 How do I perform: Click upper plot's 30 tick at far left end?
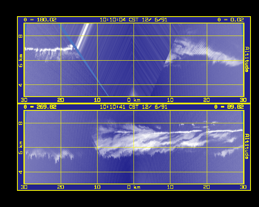click(24, 100)
